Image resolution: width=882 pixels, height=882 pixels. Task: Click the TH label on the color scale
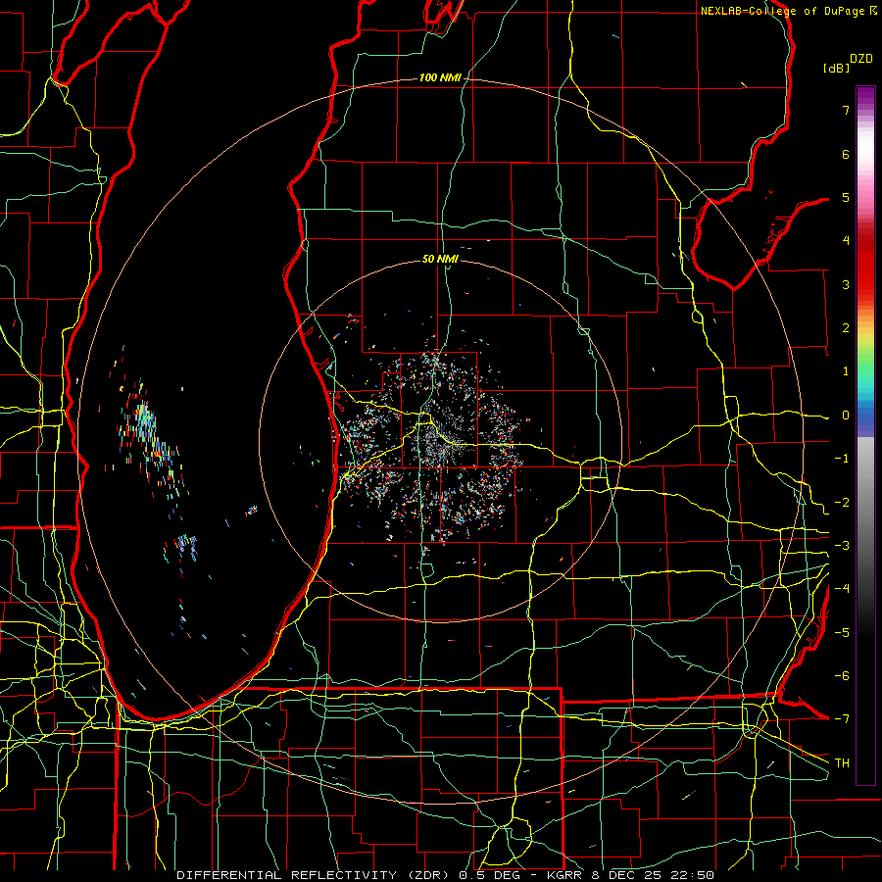point(842,763)
